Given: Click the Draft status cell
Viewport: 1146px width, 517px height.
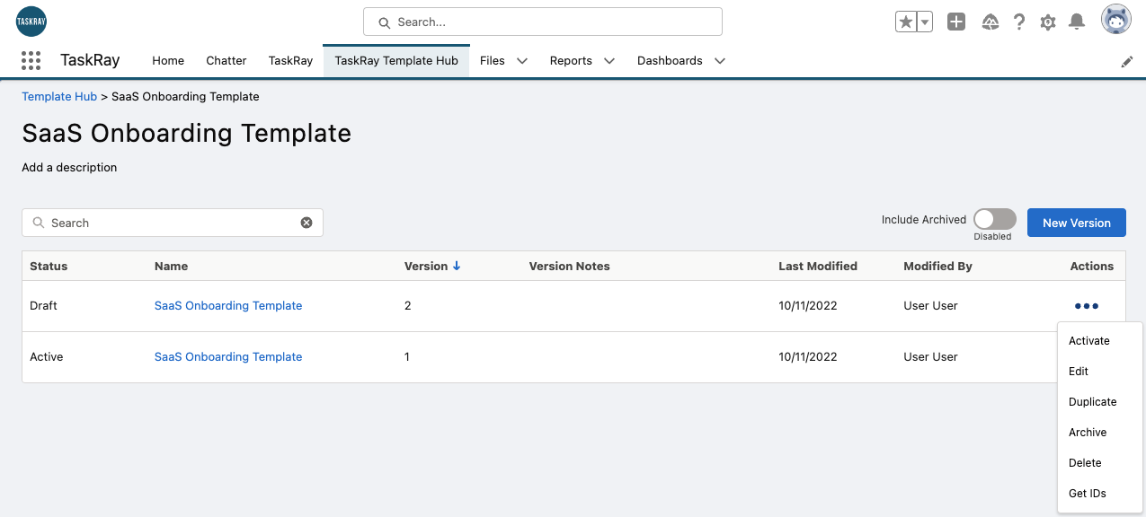Looking at the screenshot, I should pos(43,306).
